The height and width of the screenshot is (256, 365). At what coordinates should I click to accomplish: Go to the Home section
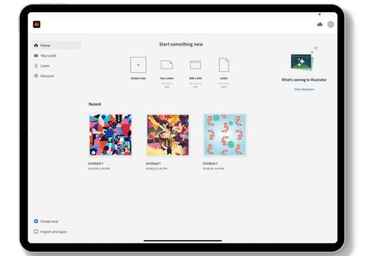coord(45,46)
